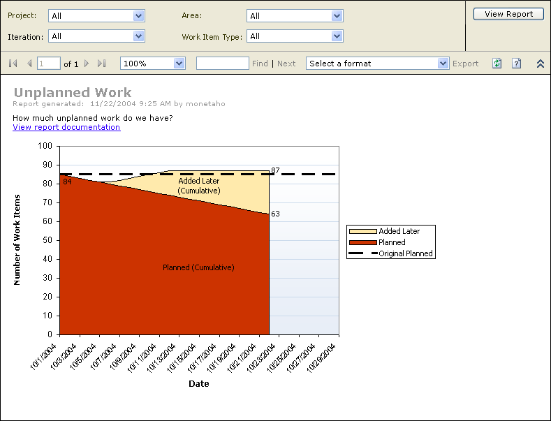
Task: Expand the Work Item Type dropdown
Action: click(x=337, y=36)
